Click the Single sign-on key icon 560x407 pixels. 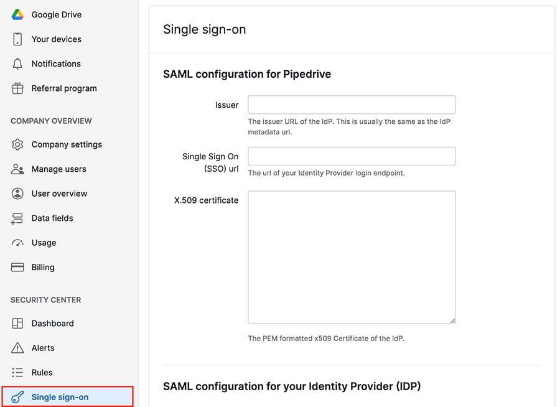point(17,396)
